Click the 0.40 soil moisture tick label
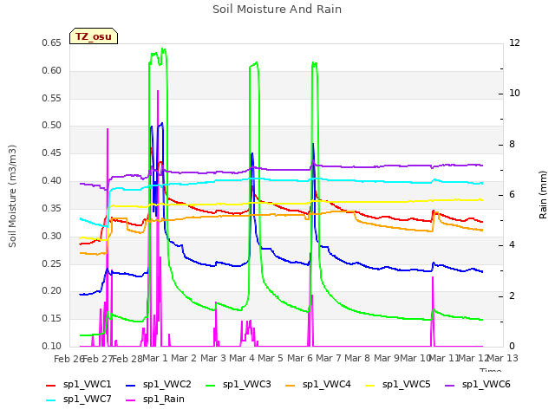Viewport: 555px width, 416px height. pos(52,181)
